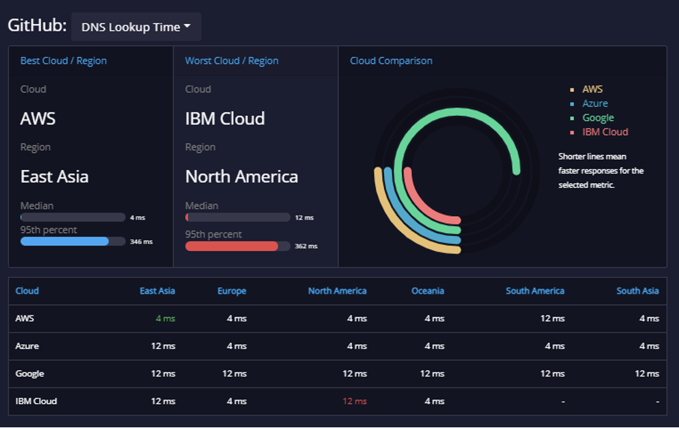Image resolution: width=679 pixels, height=428 pixels.
Task: Click the IBM Cloud 95th percent 362 ms bar
Action: point(238,246)
